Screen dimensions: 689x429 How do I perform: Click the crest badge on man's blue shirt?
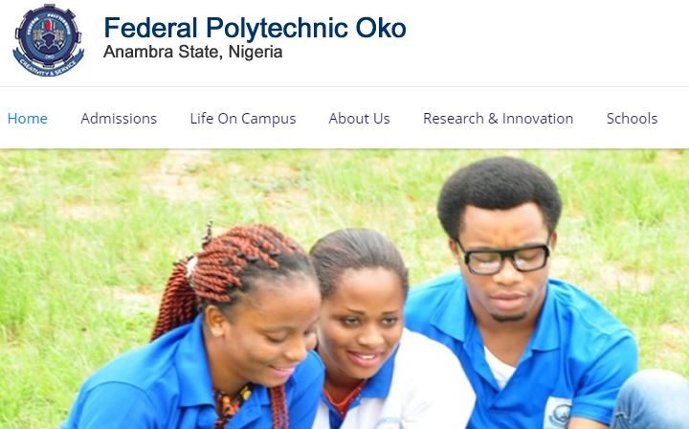pyautogui.click(x=557, y=413)
